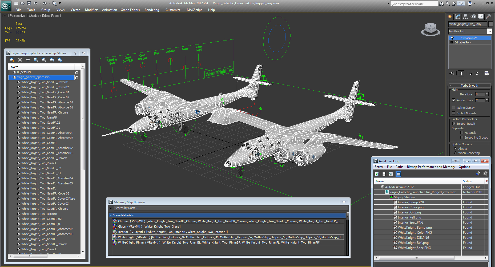Screen dimensions: 495x267
Task: Click Status Log list icon in Asset Tracking
Action: [x=384, y=174]
